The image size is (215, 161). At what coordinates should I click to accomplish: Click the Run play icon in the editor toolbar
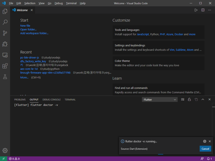pos(196,10)
